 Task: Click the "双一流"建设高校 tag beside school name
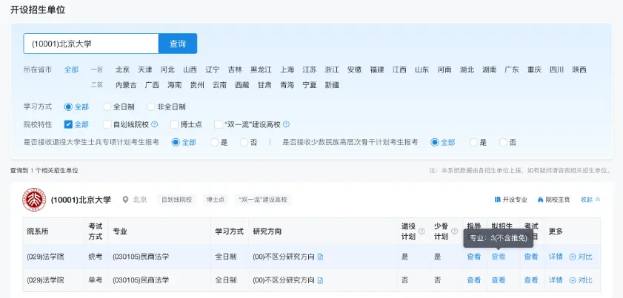(x=263, y=200)
